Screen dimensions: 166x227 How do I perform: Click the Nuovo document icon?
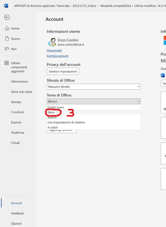pyautogui.click(x=7, y=39)
